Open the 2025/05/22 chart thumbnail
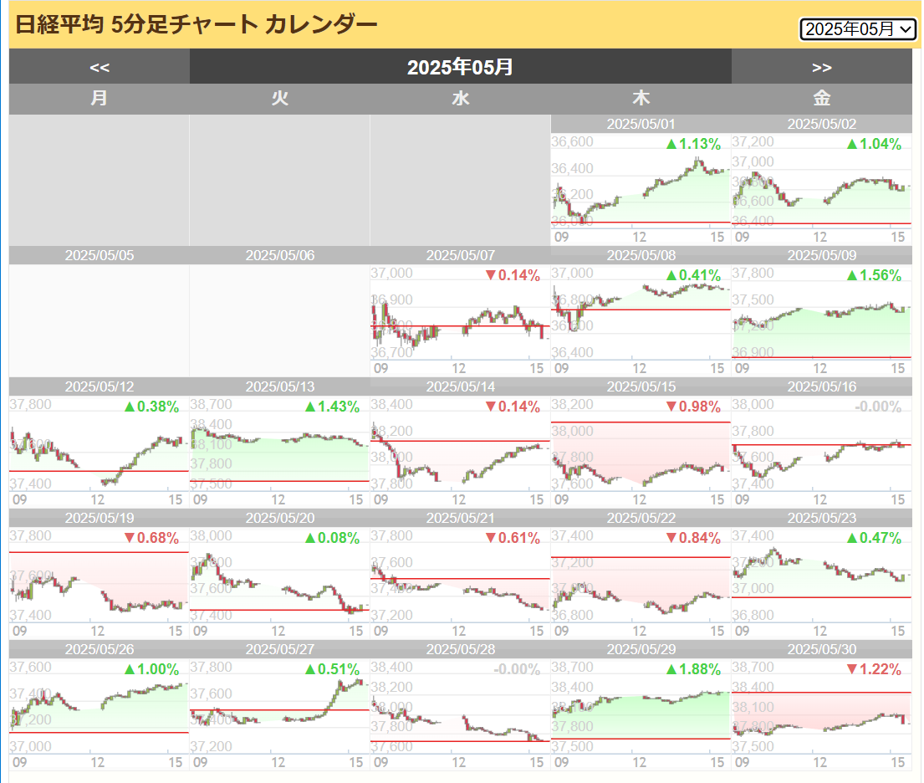924x783 pixels. [641, 583]
